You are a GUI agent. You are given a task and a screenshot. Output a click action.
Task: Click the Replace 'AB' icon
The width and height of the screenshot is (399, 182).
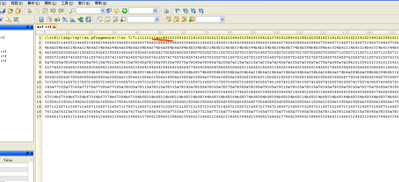click(109, 11)
